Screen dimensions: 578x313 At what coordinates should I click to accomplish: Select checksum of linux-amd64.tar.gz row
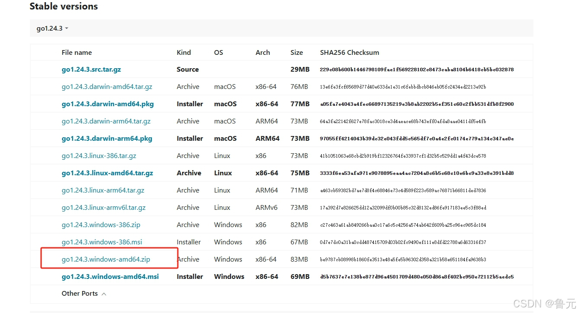[x=417, y=173]
